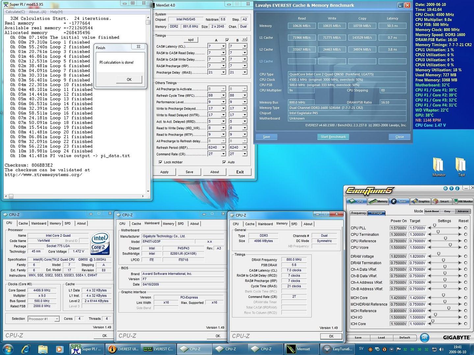Viewport: 474px width, 355px height.
Task: Click the Quick Boost mode button
Action: (432, 211)
